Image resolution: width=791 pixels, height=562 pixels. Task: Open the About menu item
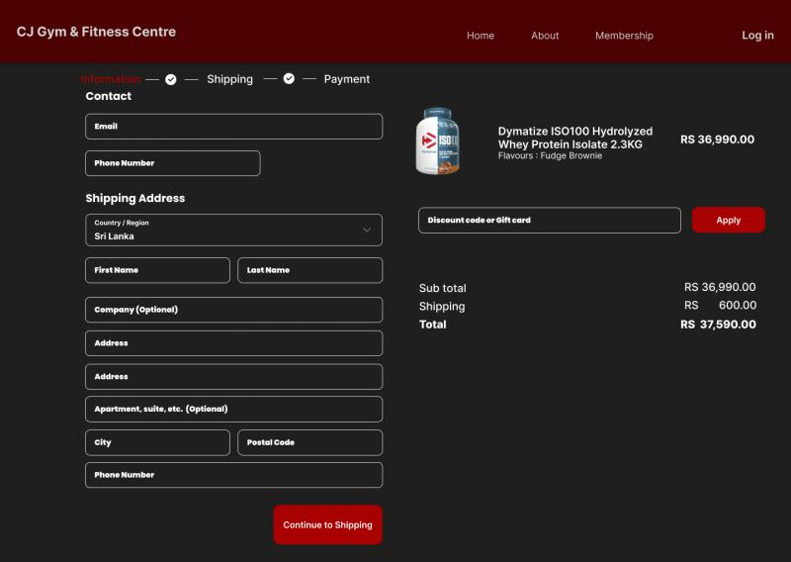(545, 36)
